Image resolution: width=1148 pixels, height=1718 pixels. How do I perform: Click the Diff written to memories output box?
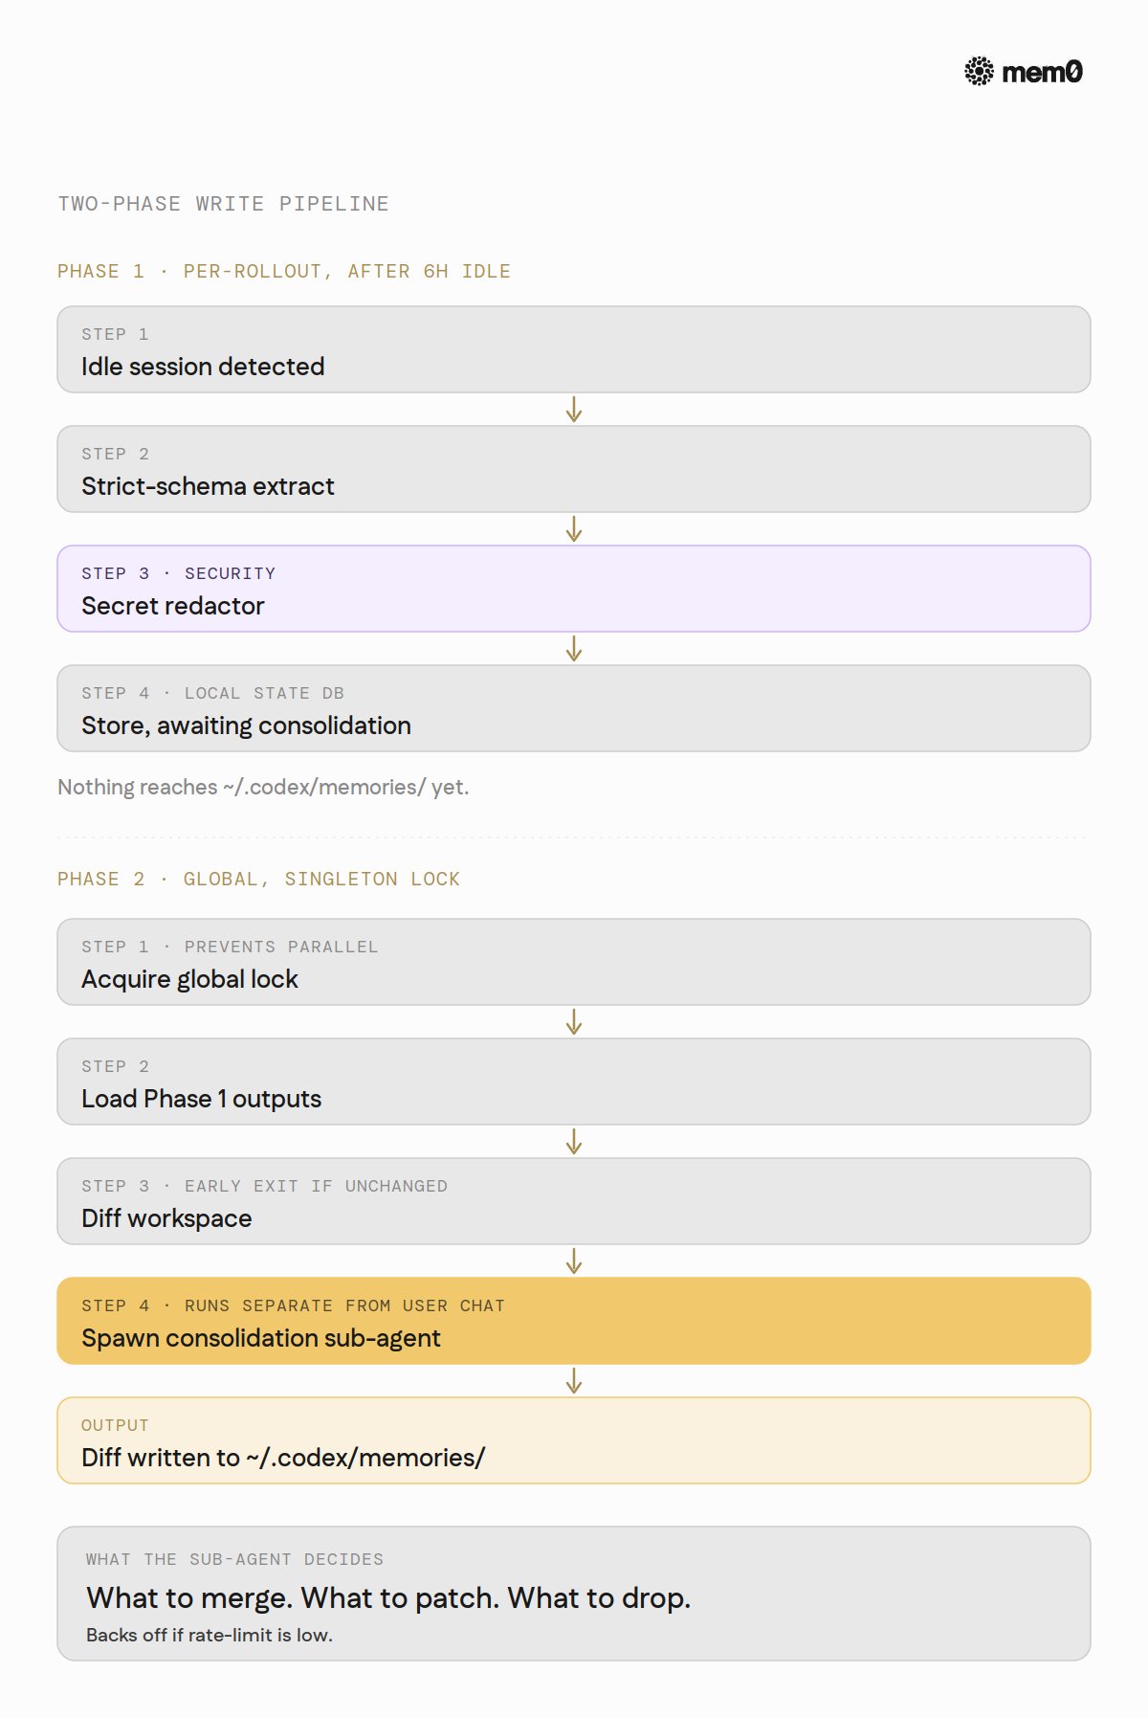click(574, 1440)
